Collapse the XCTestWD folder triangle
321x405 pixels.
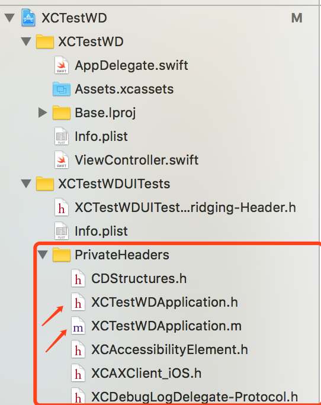(x=27, y=41)
